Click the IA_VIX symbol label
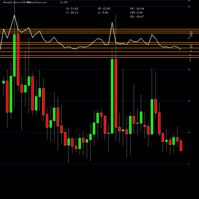 (64, 2)
